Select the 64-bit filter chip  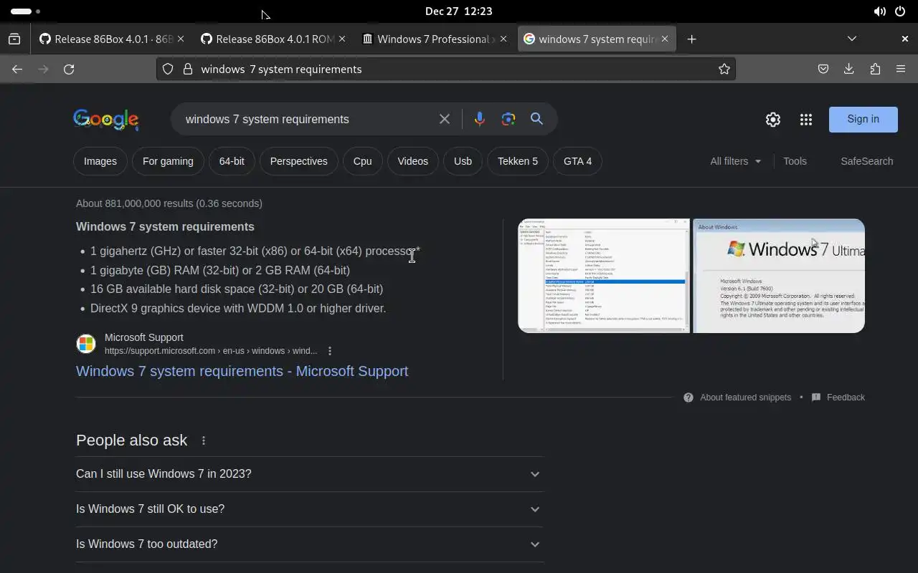coord(232,161)
